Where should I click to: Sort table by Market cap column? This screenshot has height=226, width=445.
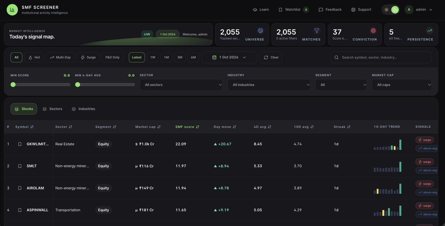click(x=148, y=127)
